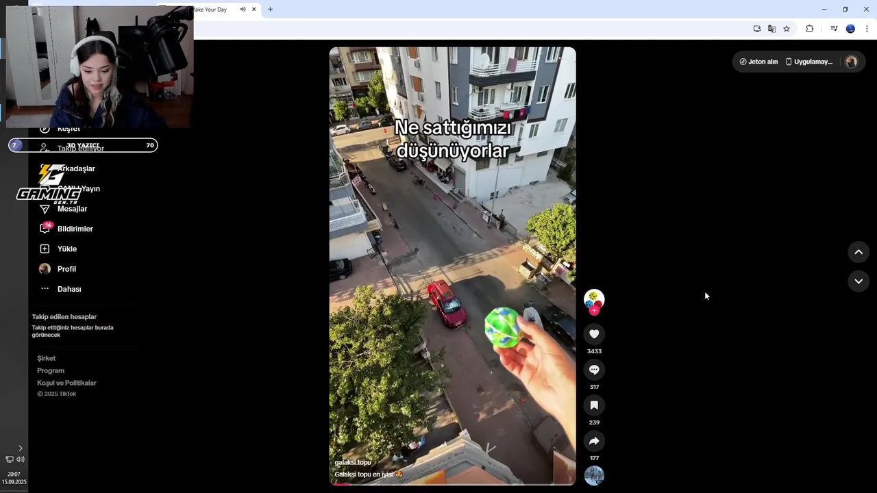Screen dimensions: 877x493
Task: Open the Chrome profile avatar
Action: click(x=850, y=29)
